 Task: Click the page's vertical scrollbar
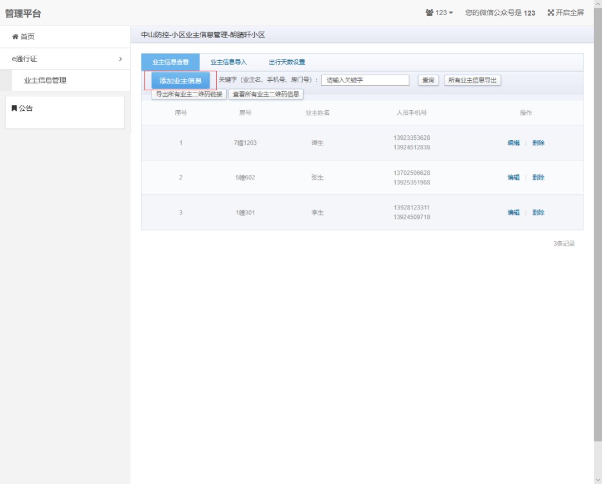click(x=598, y=223)
